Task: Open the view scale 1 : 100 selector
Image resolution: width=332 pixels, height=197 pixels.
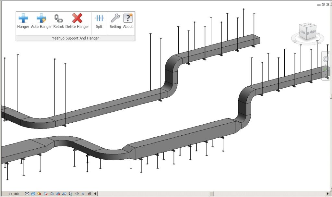Action: (13, 194)
